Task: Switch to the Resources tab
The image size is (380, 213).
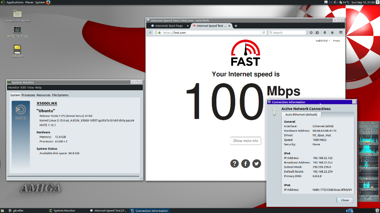Action: pos(43,95)
